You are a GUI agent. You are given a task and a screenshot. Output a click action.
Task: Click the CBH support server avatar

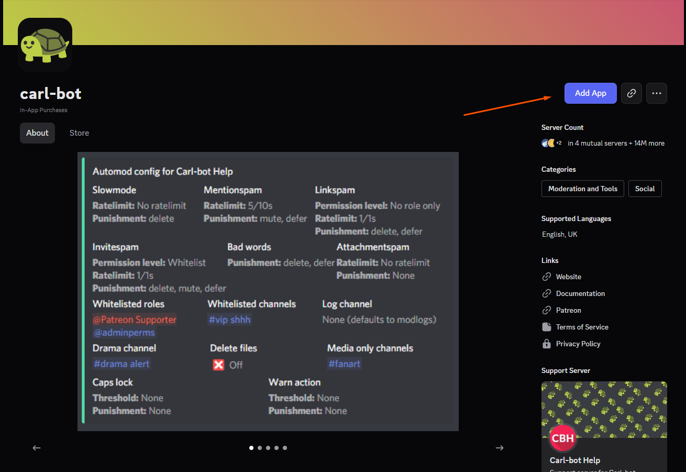pos(563,438)
